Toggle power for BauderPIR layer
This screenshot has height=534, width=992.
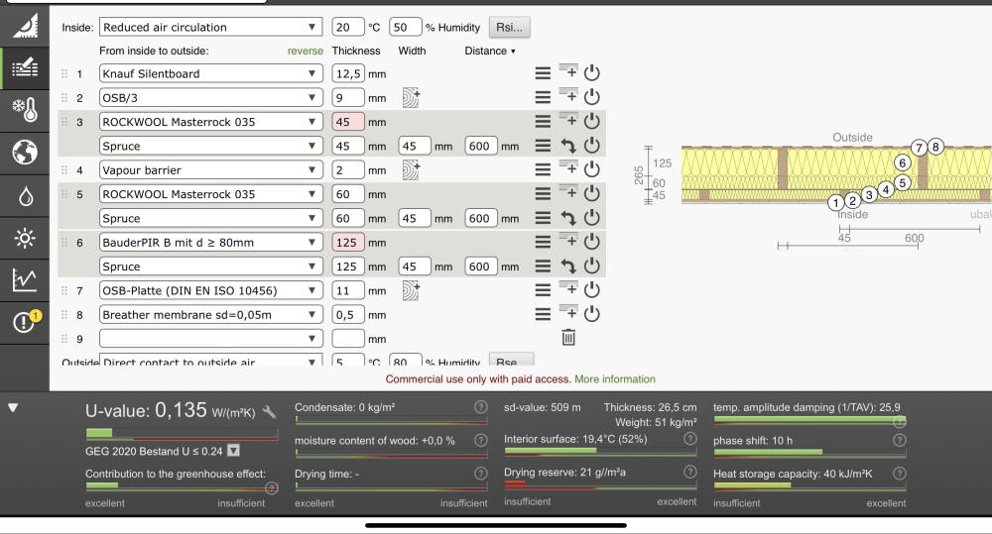point(591,241)
